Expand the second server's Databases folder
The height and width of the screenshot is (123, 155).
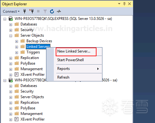coord(11,86)
